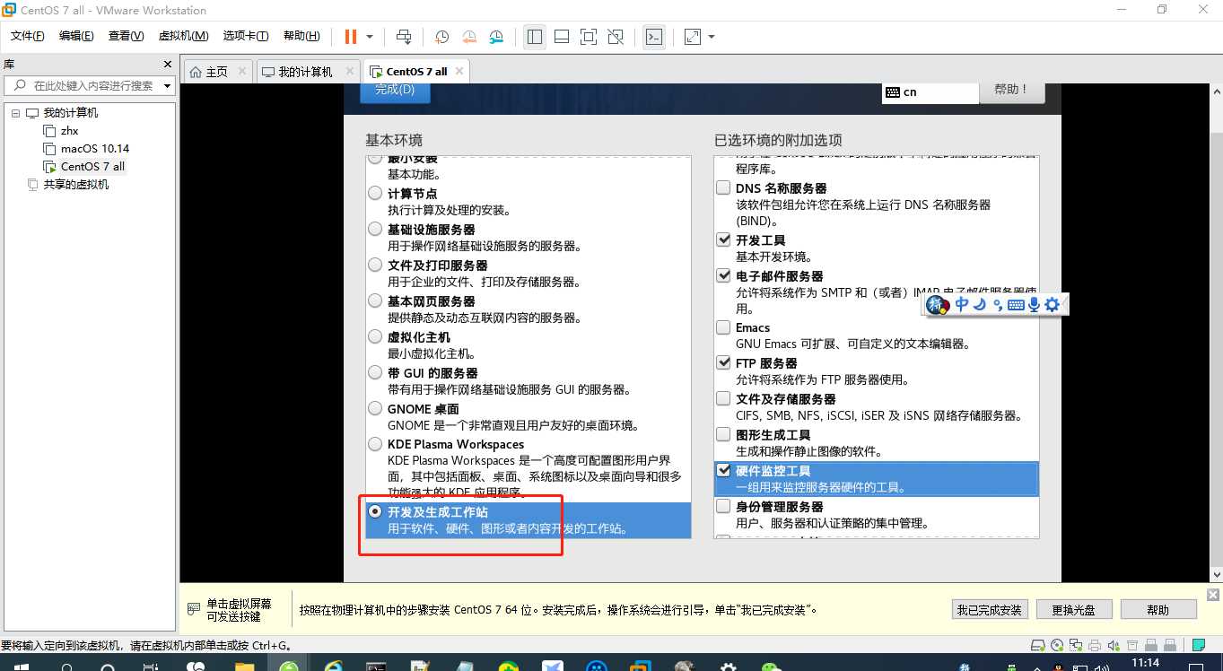Take a snapshot with the clock icon

[441, 37]
